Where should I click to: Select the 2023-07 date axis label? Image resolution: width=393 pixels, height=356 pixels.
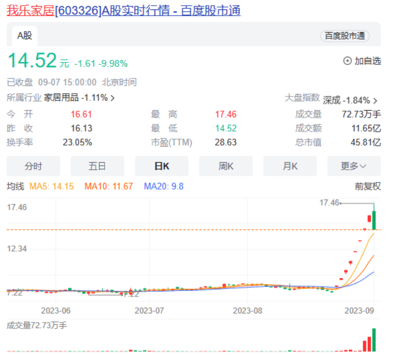pyautogui.click(x=149, y=311)
